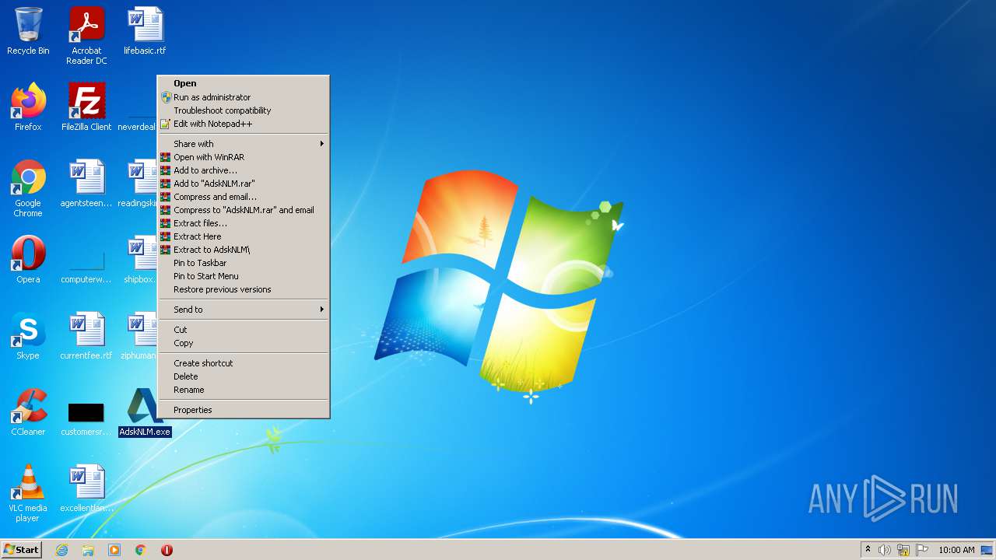
Task: Choose Extract to AdskNLM\
Action: (x=244, y=250)
